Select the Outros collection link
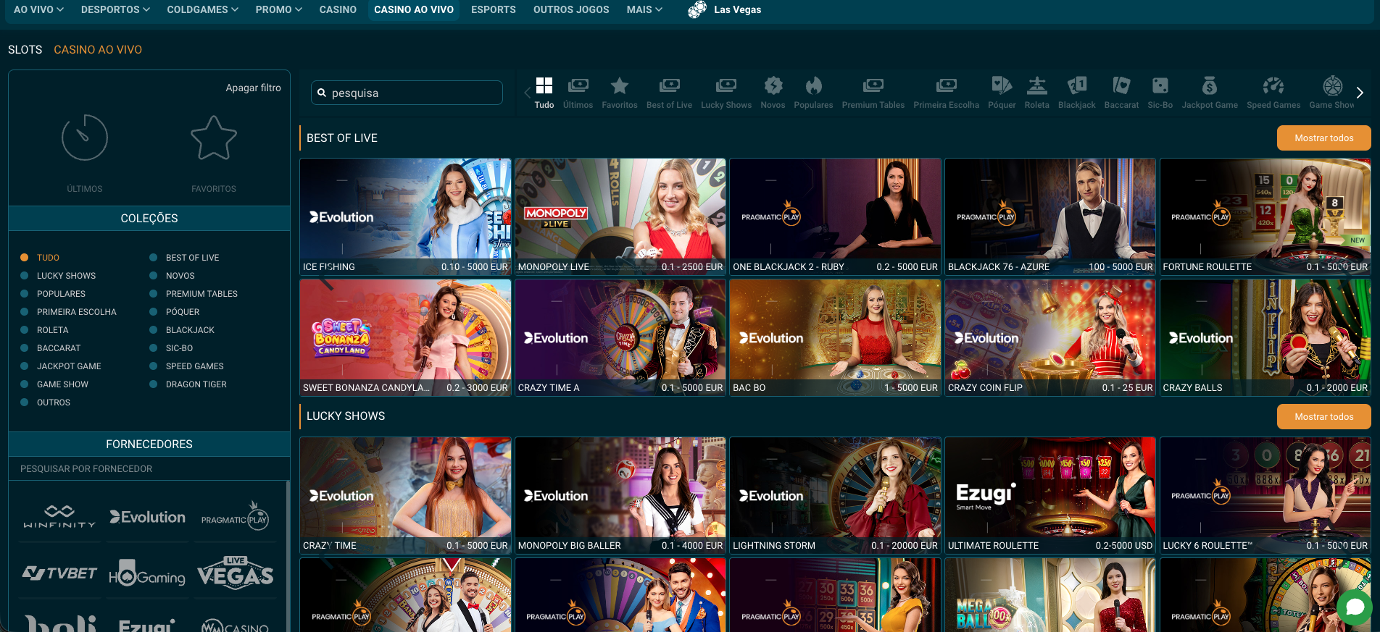 point(45,403)
